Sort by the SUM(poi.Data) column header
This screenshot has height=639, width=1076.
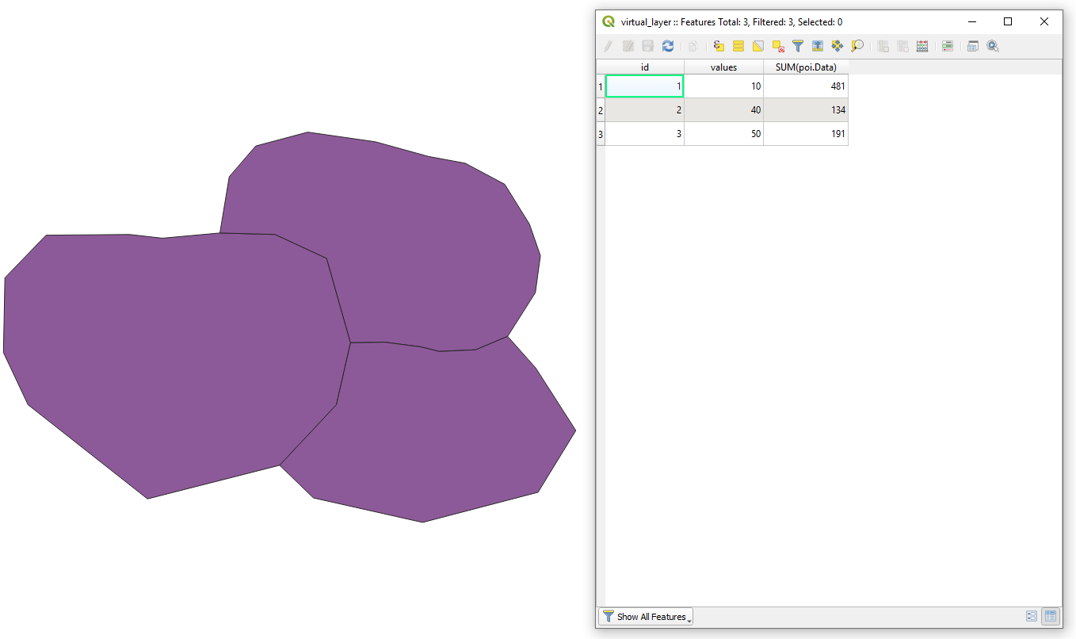(806, 67)
